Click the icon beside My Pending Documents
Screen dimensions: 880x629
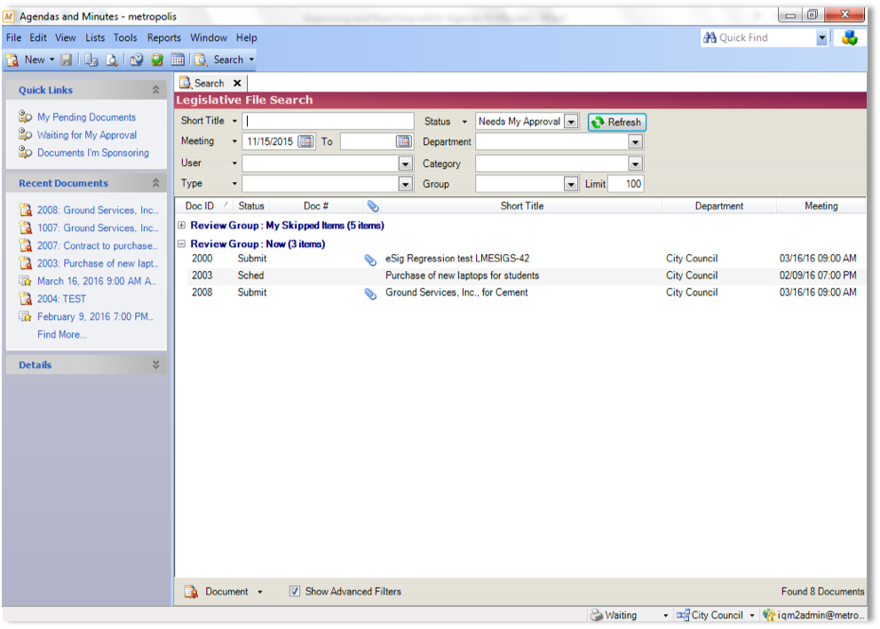25,116
